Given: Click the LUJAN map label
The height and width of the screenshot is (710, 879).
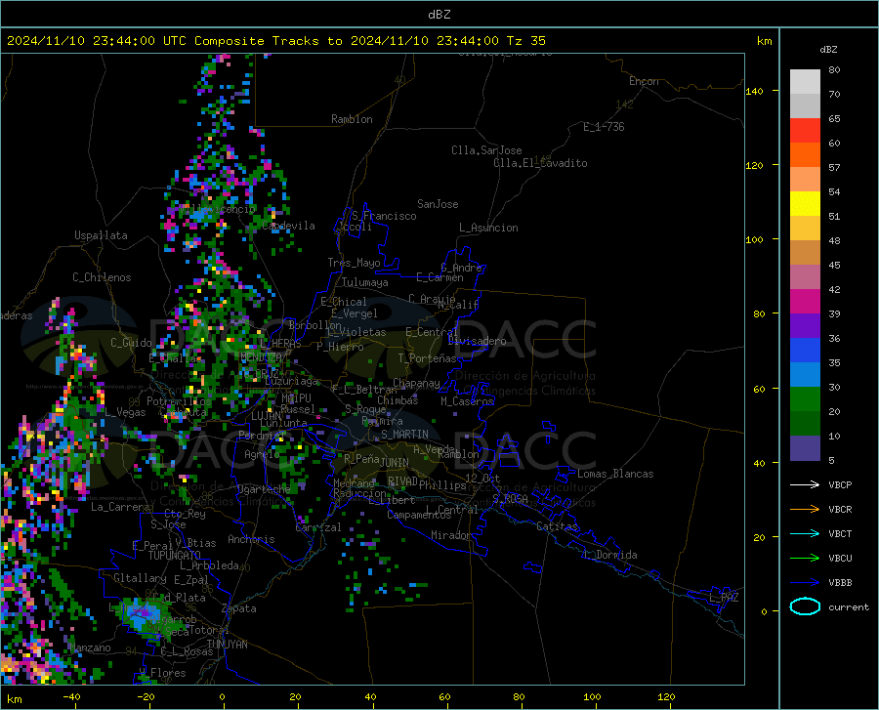Looking at the screenshot, I should pos(266,416).
